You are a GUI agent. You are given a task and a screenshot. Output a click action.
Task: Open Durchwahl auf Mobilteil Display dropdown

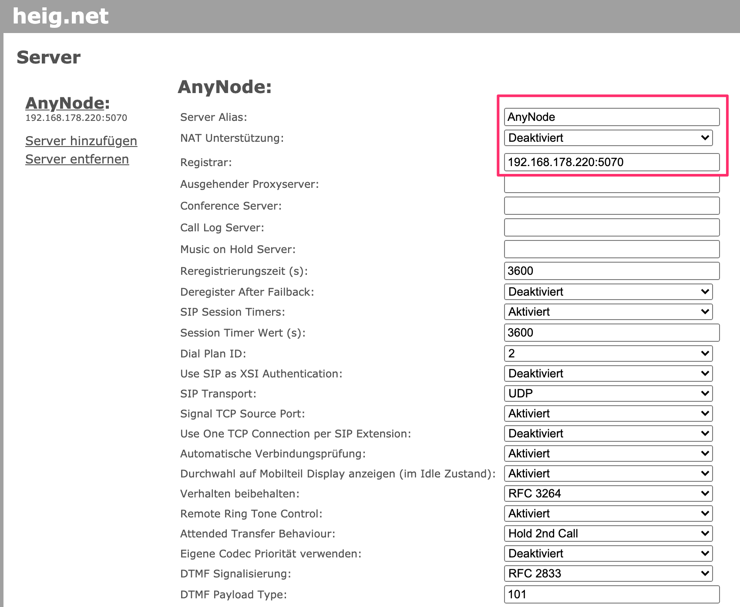coord(608,474)
